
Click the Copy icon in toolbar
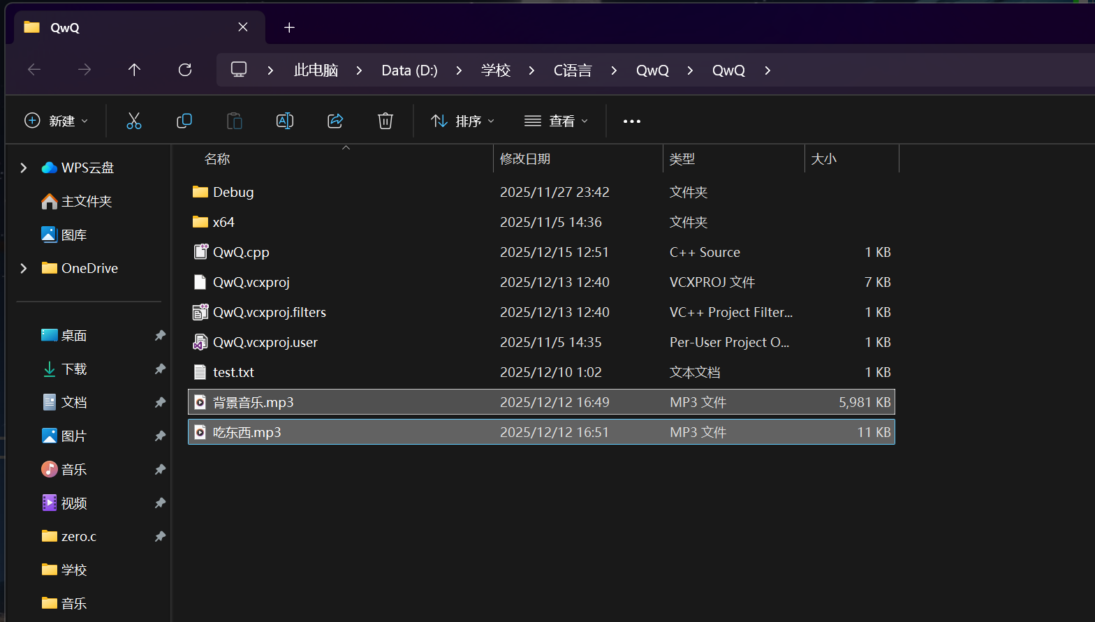tap(184, 121)
